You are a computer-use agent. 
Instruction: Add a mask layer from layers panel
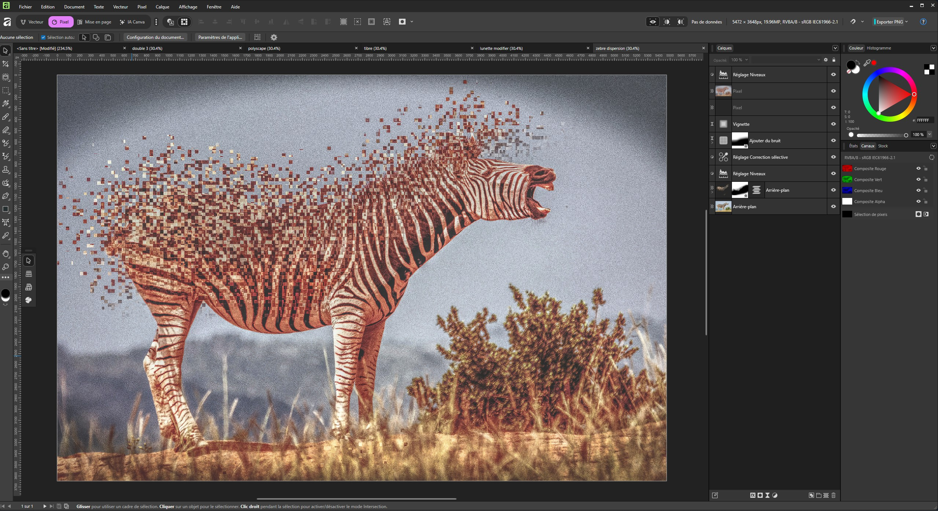click(760, 495)
